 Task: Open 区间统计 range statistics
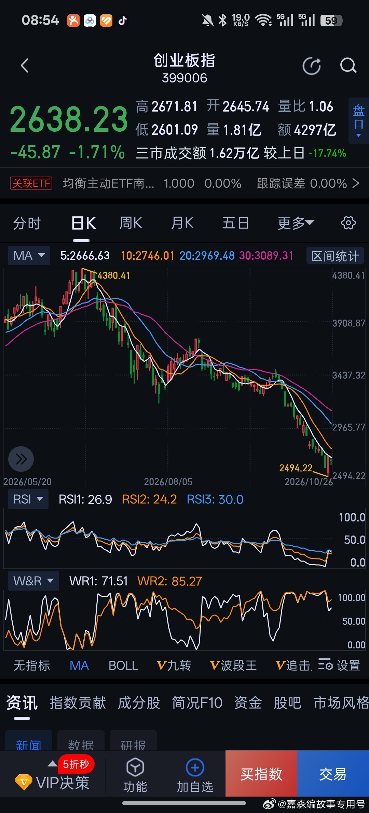335,256
